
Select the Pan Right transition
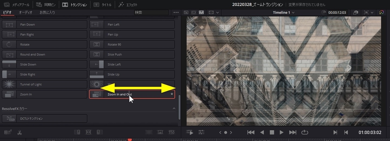click(x=45, y=34)
